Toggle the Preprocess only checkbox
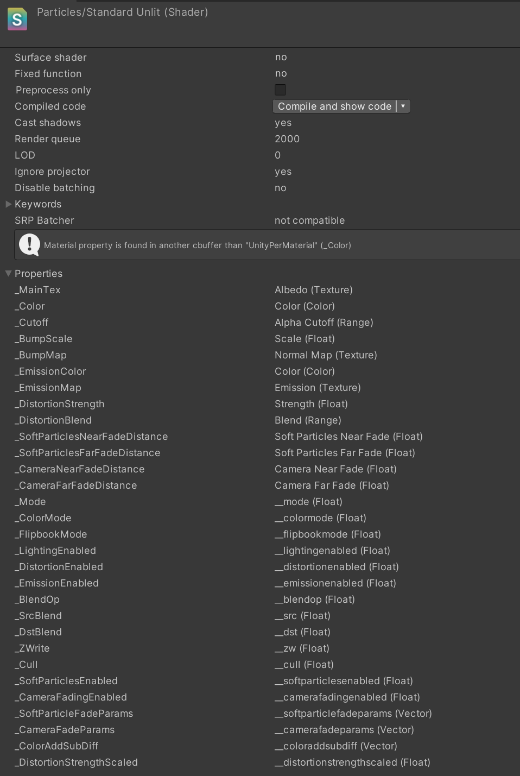Viewport: 520px width, 776px height. (280, 90)
